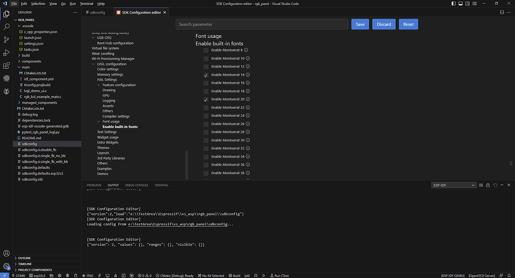The width and height of the screenshot is (515, 278).
Task: Toggle the output panel scroll lock icon
Action: click(x=488, y=185)
